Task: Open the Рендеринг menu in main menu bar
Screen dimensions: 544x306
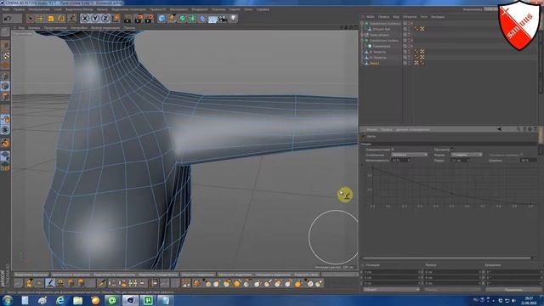Action: (200, 9)
